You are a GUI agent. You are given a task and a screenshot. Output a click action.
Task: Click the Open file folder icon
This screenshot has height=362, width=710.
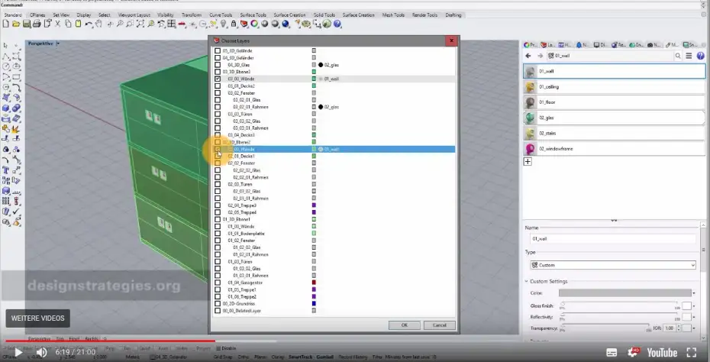click(x=16, y=24)
